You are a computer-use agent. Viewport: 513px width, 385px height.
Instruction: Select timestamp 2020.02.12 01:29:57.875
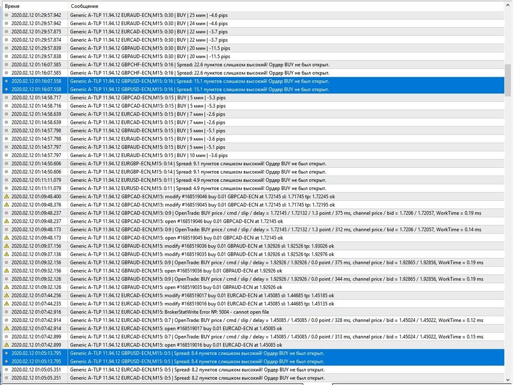tap(36, 32)
